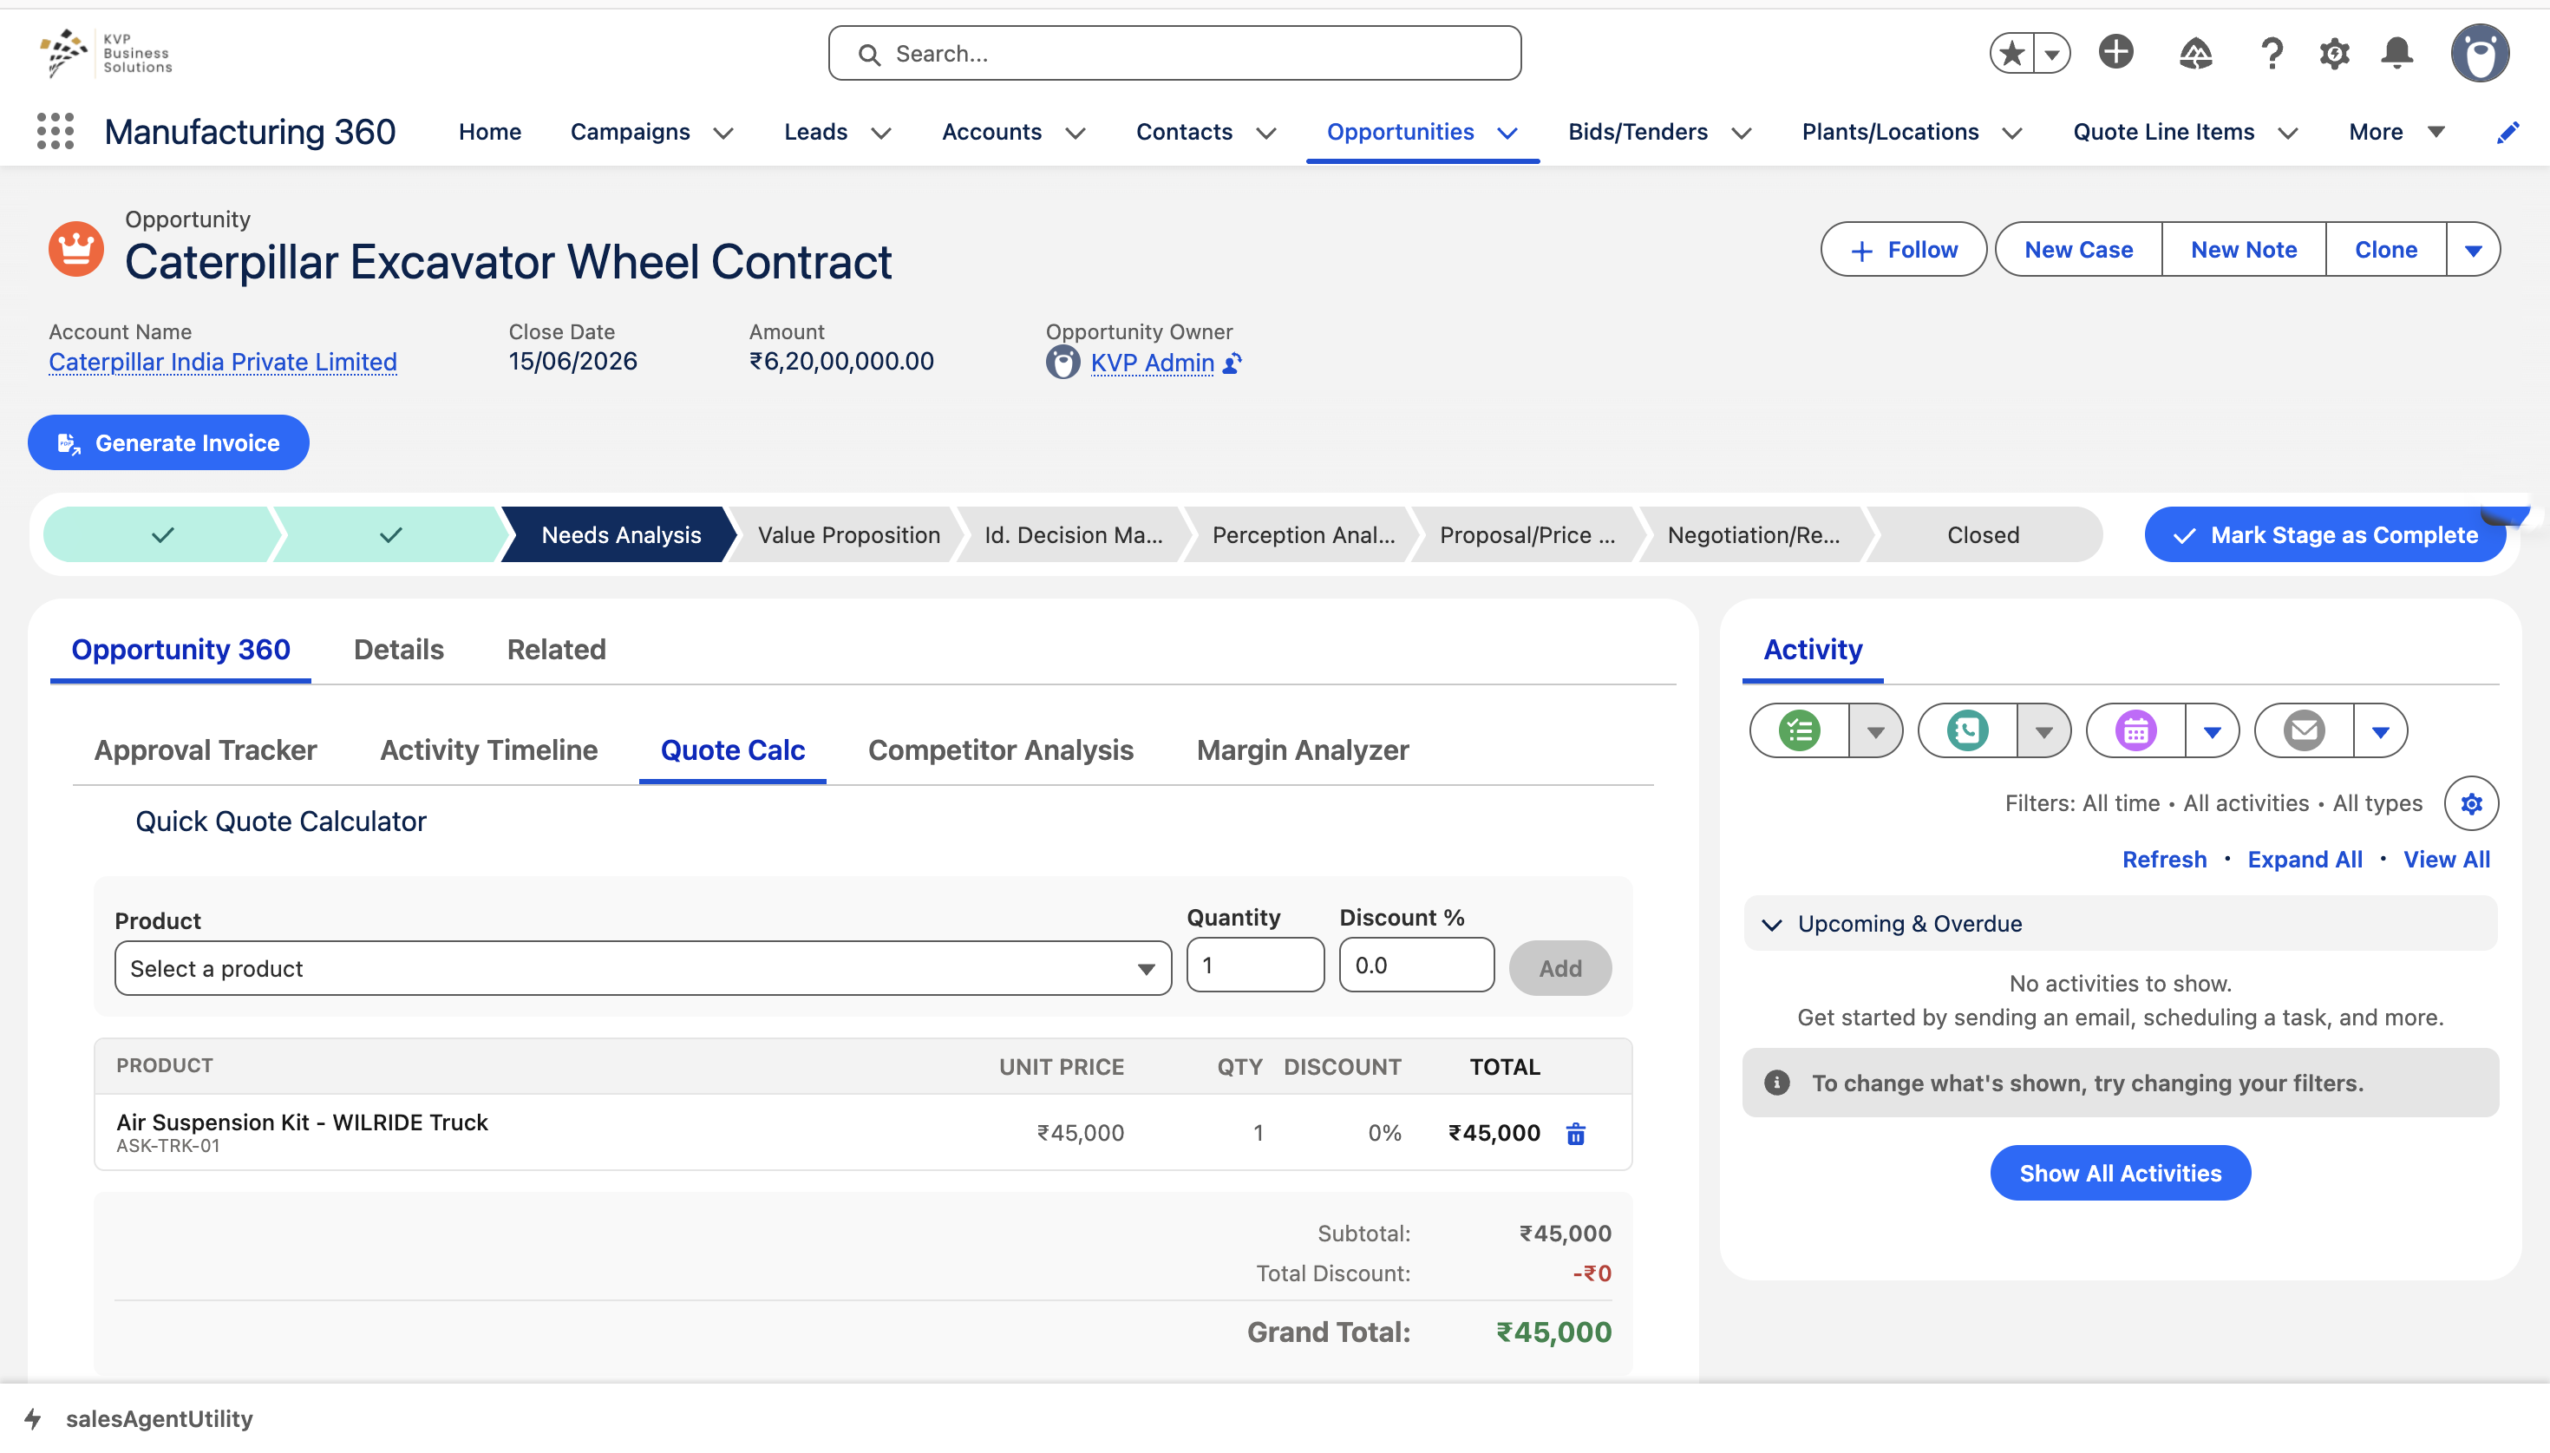The width and height of the screenshot is (2550, 1453).
Task: Collapse the Upcoming & Overdue section
Action: tap(1772, 924)
